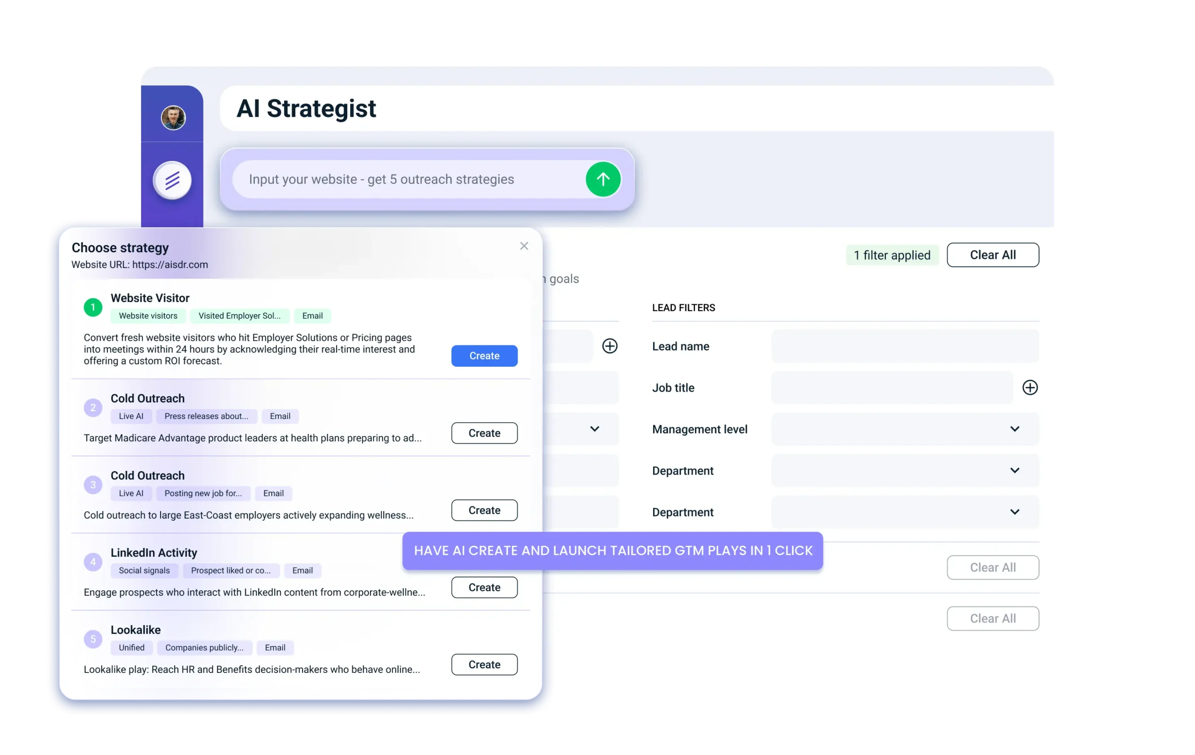Click Clear All next to filter applied
The width and height of the screenshot is (1195, 755).
pos(992,255)
